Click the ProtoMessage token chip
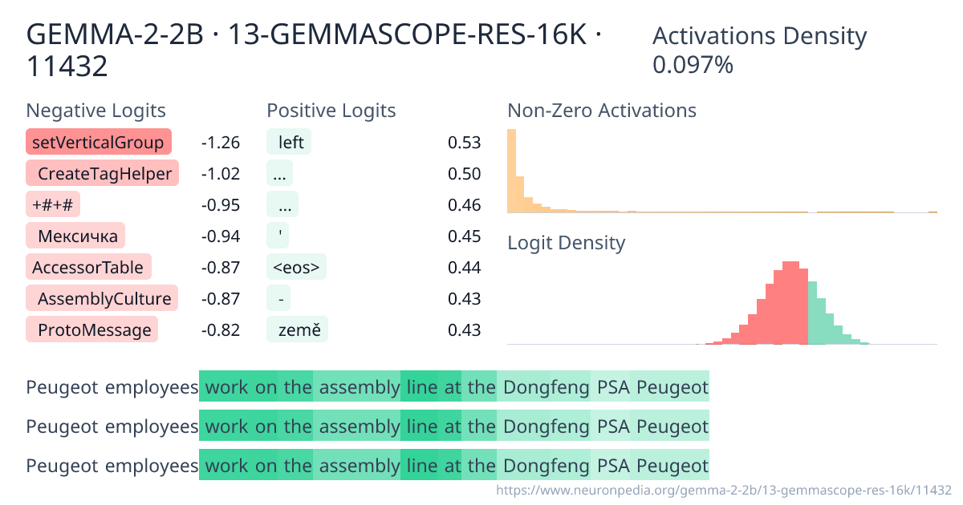Screen dimensions: 963x505 coord(92,330)
